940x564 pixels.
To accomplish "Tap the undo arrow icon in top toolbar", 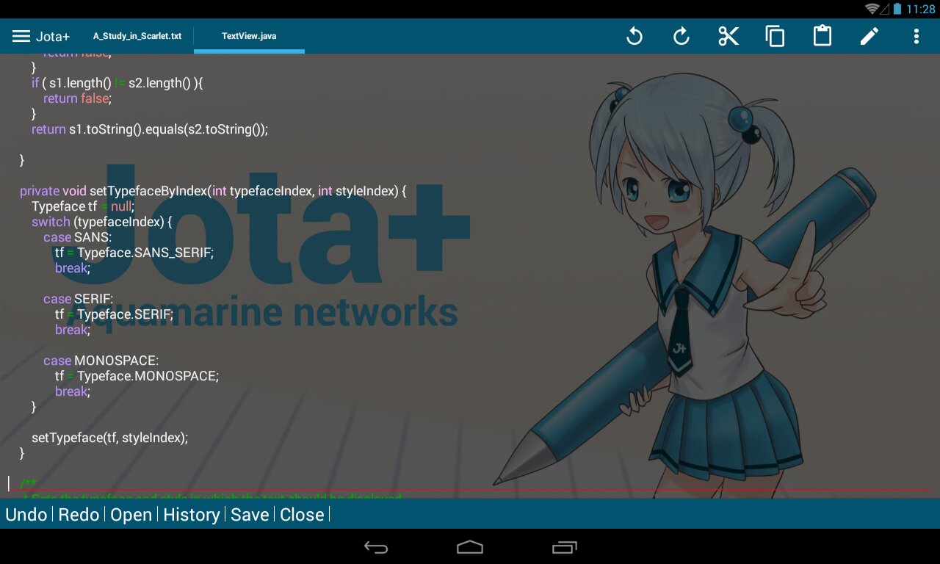I will pos(634,36).
